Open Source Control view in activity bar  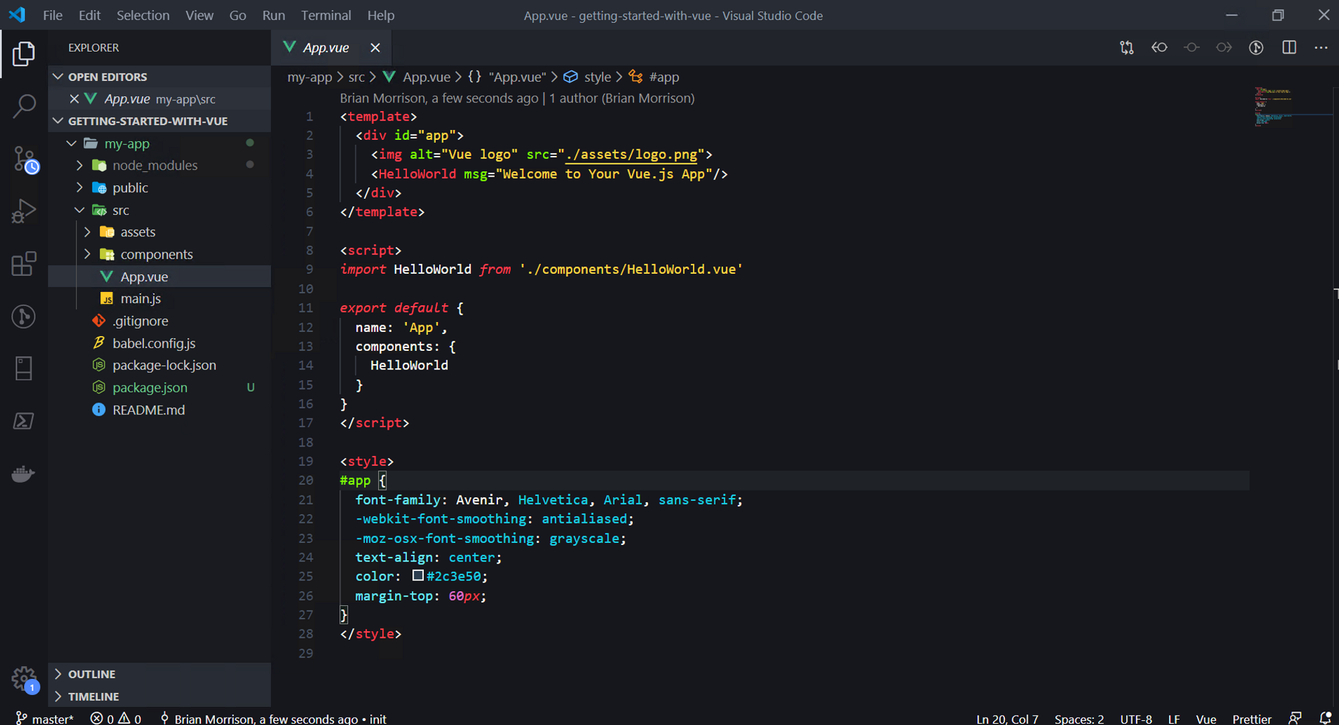pyautogui.click(x=25, y=159)
